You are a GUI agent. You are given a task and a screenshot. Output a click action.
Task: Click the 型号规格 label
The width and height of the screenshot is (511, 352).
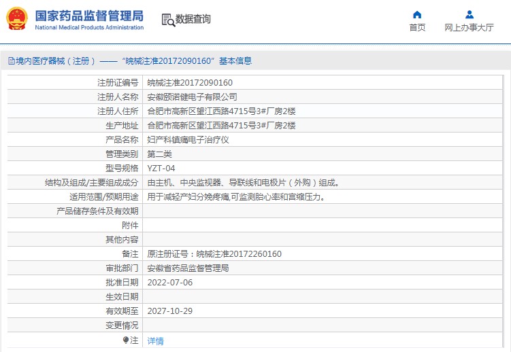click(122, 169)
